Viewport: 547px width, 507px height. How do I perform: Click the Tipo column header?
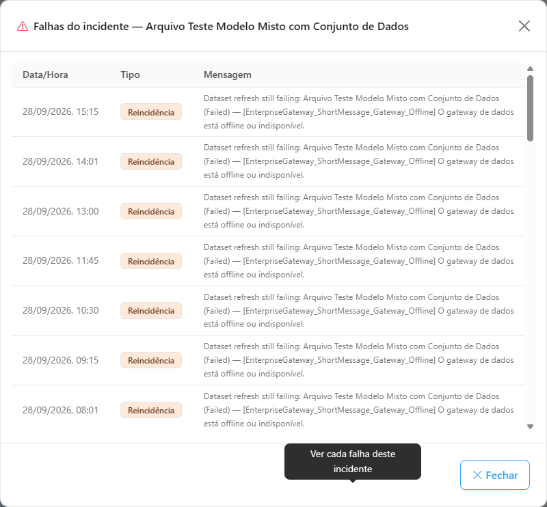click(130, 74)
